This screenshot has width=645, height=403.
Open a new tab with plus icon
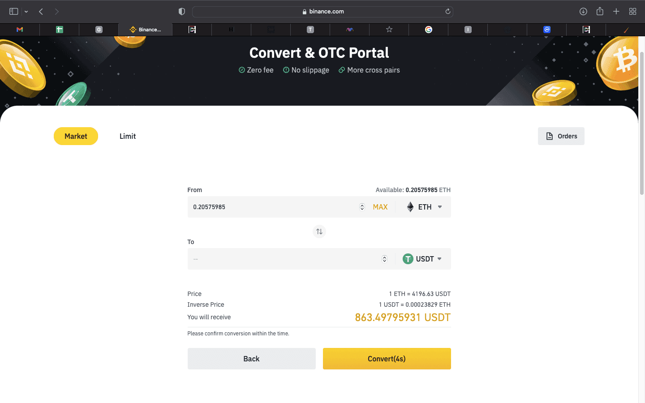[616, 12]
